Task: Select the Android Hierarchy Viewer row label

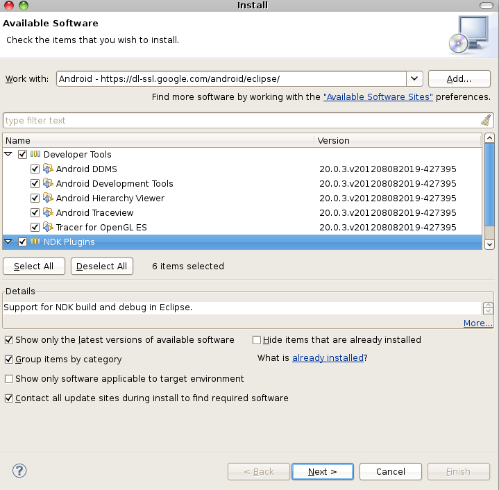Action: click(110, 198)
